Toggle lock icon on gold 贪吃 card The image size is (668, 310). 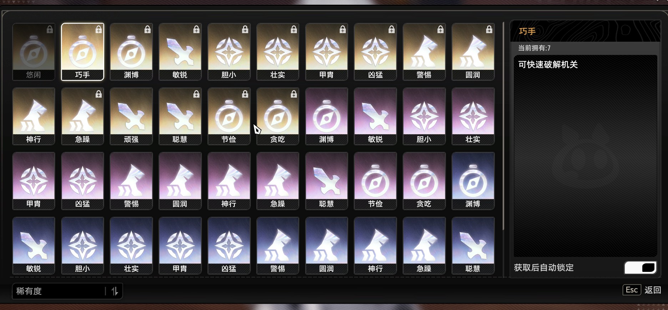294,94
